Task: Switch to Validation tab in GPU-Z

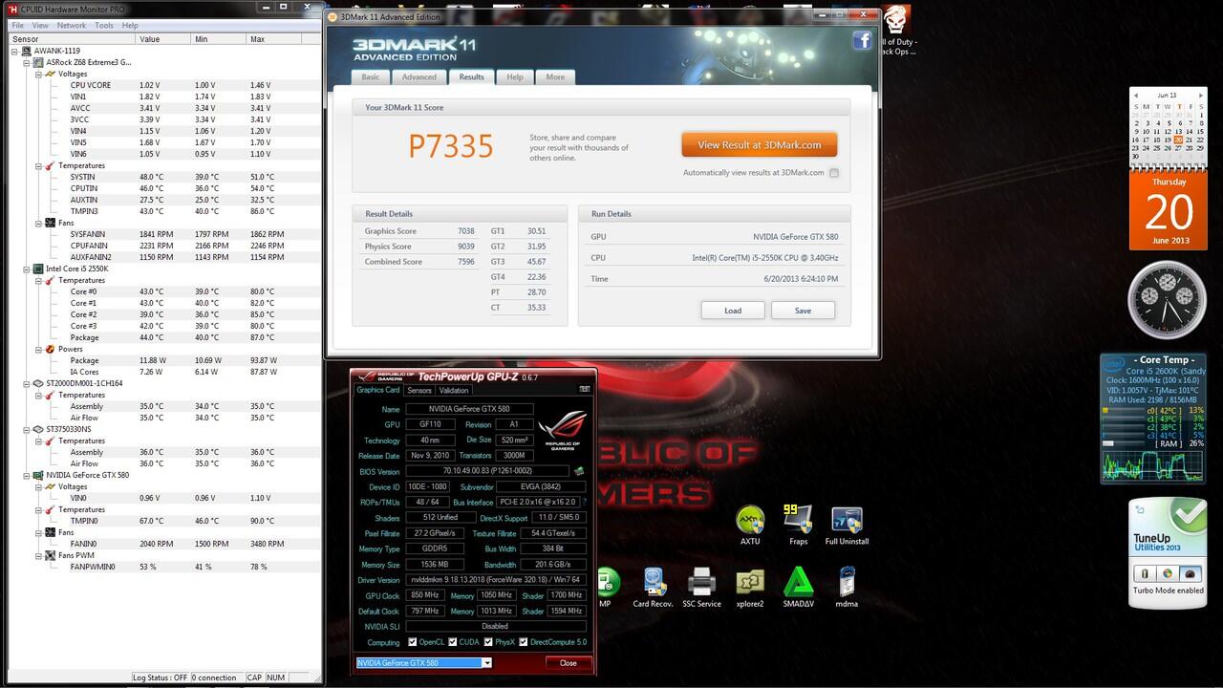Action: [454, 390]
